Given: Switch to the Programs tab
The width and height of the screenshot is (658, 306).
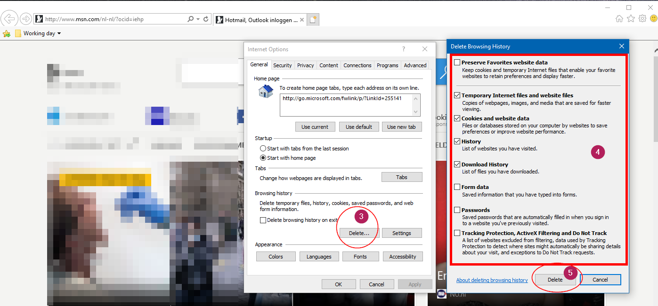Looking at the screenshot, I should pyautogui.click(x=388, y=65).
